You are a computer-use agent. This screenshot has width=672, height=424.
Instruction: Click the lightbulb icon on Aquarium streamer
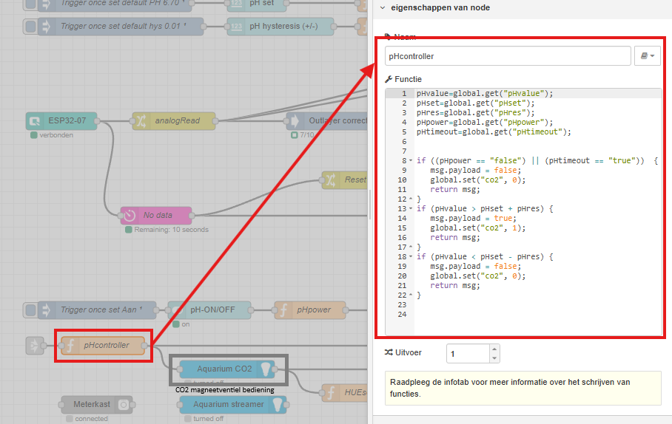277,404
